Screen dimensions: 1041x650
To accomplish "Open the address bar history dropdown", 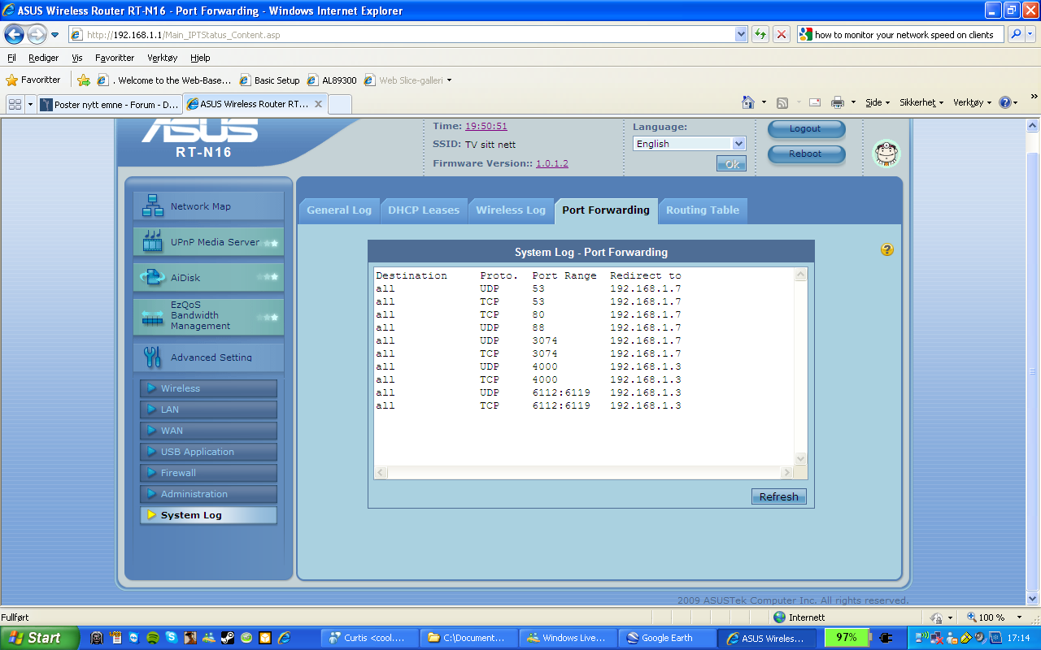I will (741, 35).
